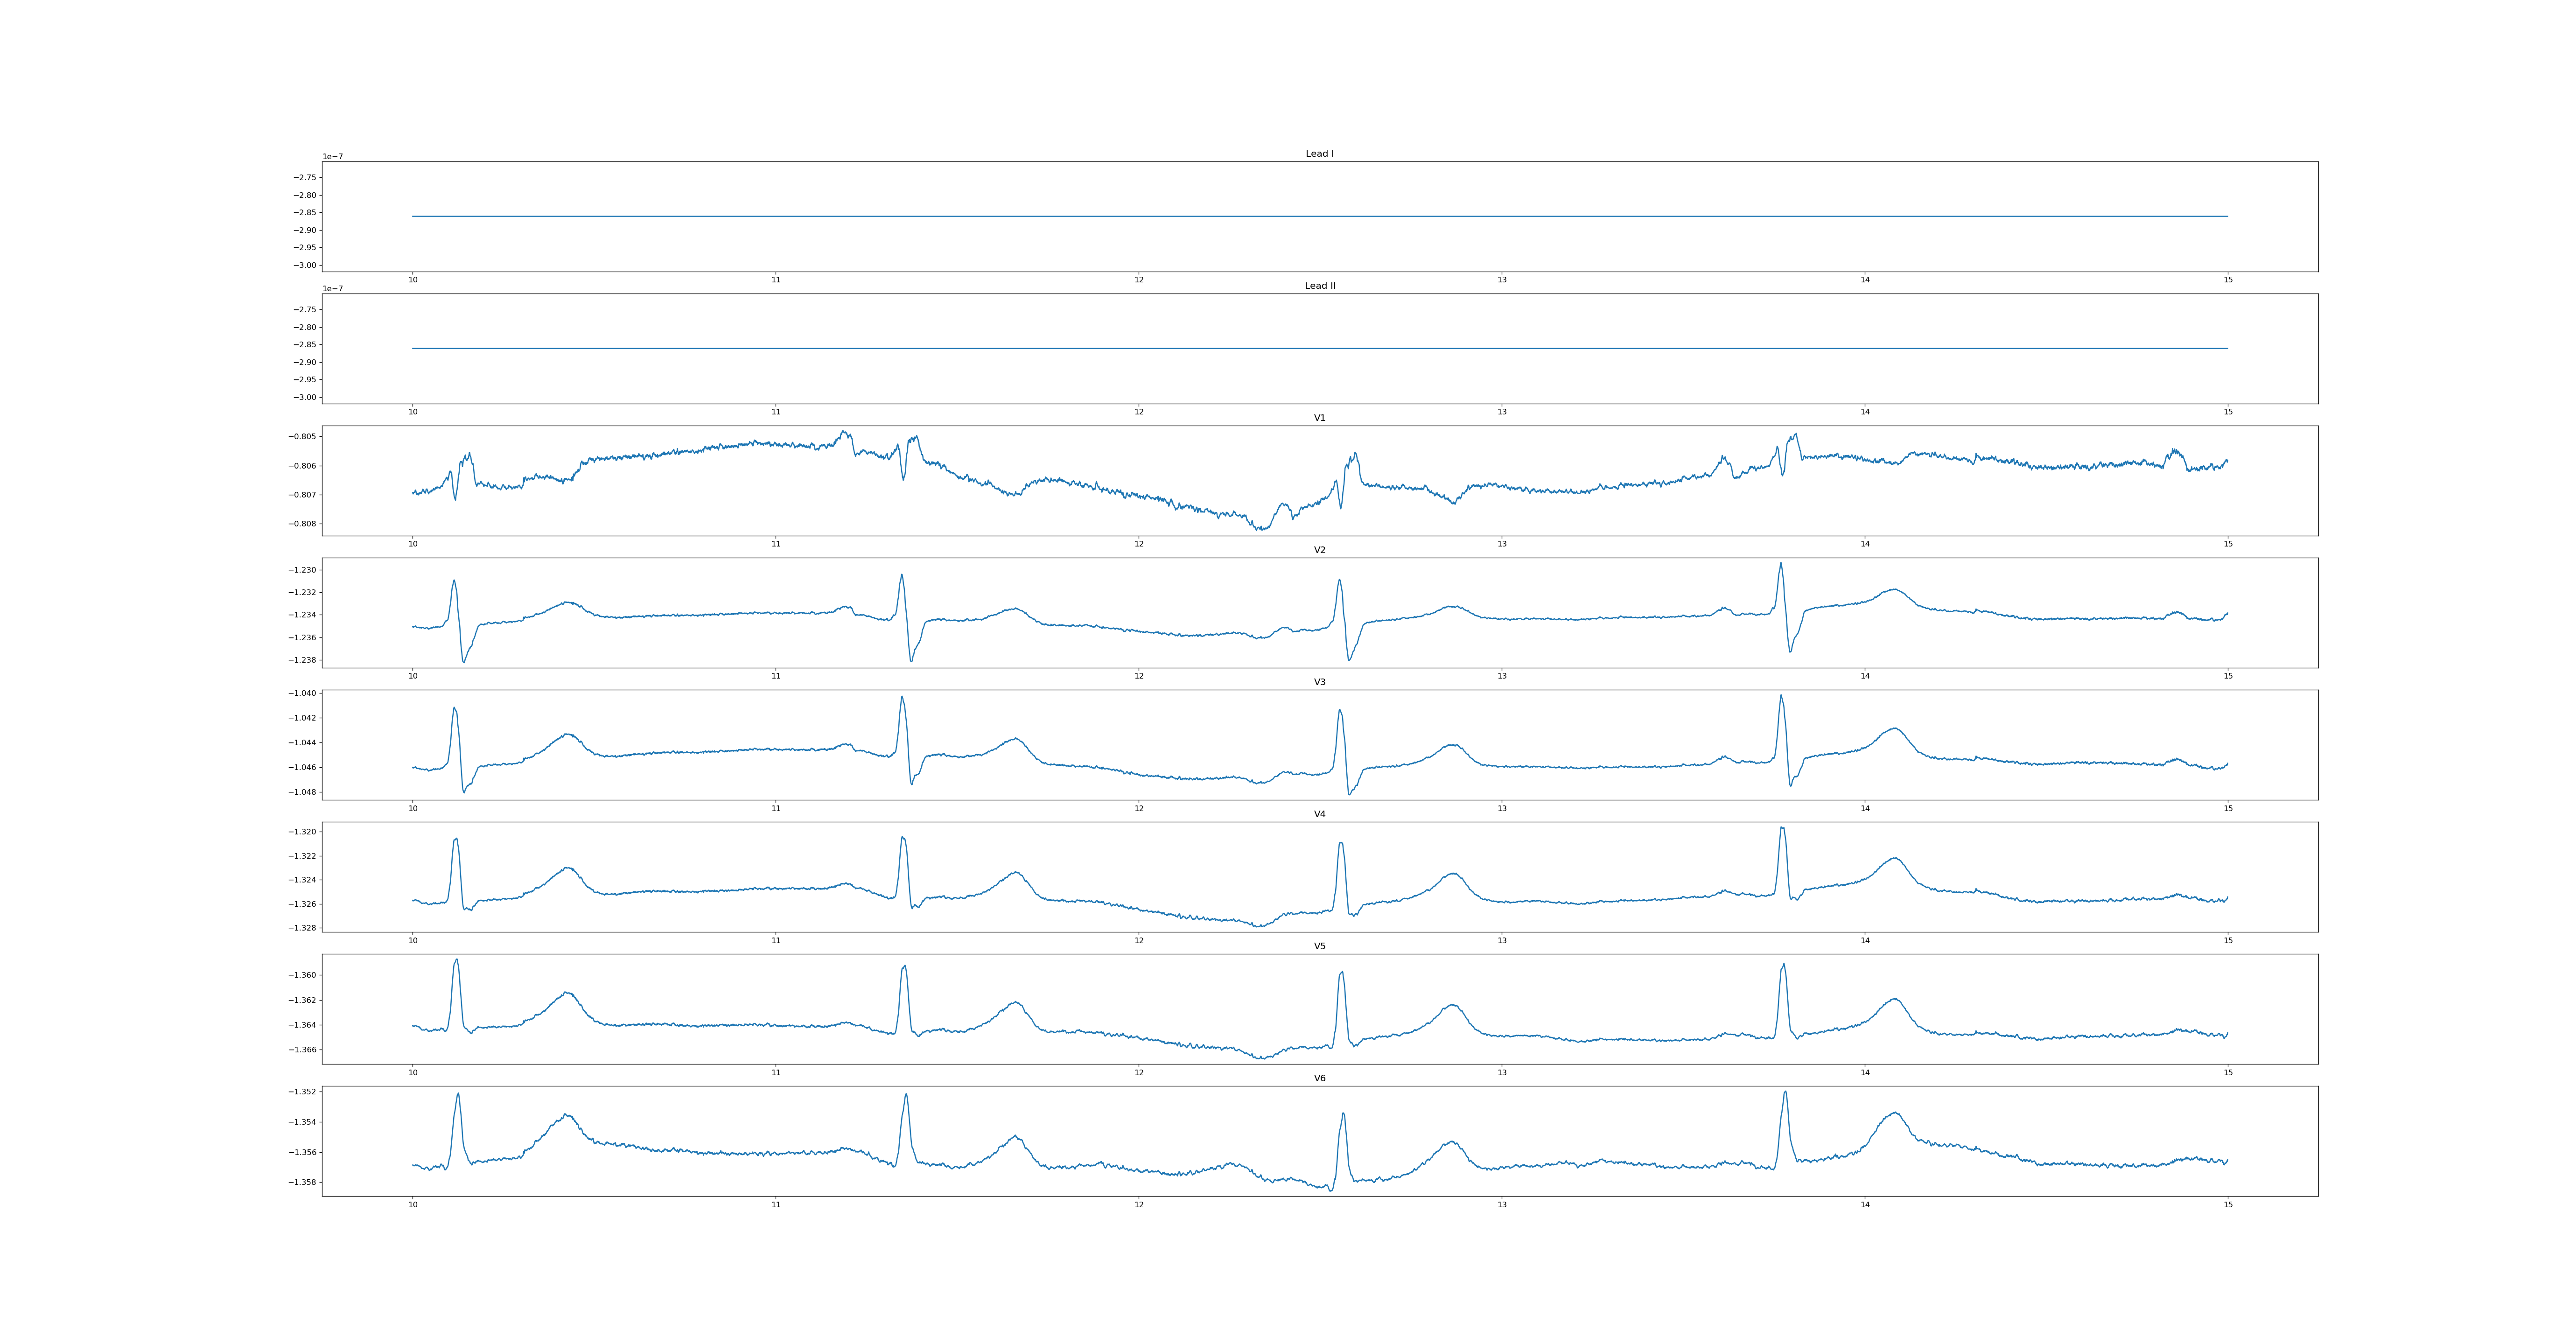Click the -1.040 y-axis label on V3
The image size is (2576, 1344).
303,693
